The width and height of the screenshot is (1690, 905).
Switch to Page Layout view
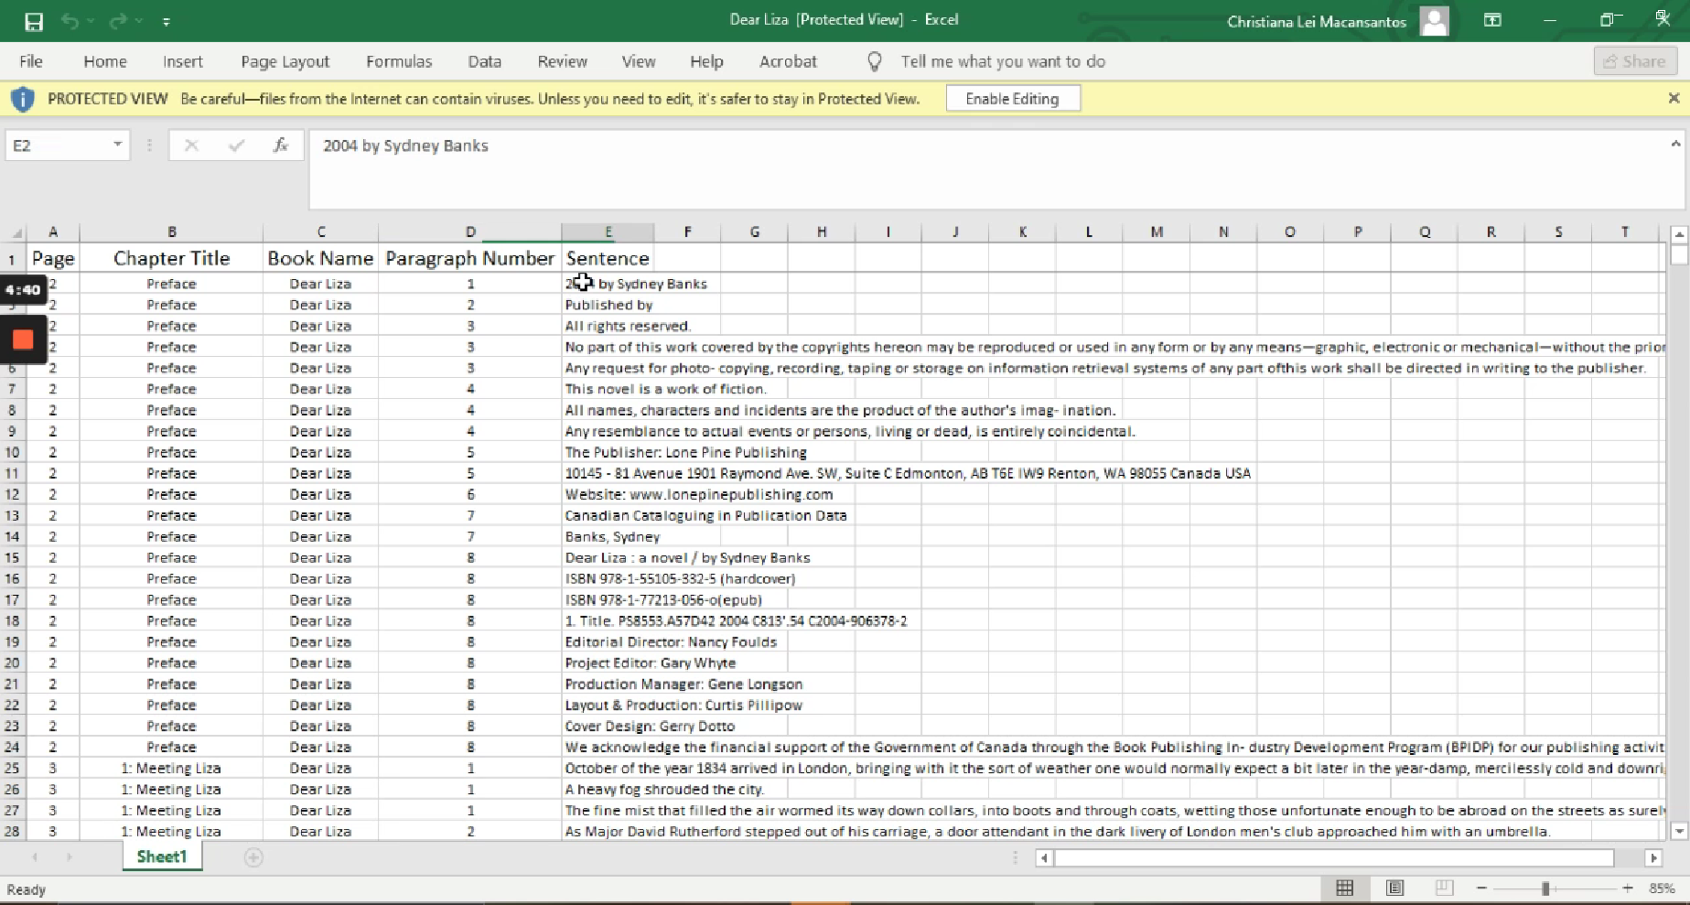pyautogui.click(x=1394, y=889)
